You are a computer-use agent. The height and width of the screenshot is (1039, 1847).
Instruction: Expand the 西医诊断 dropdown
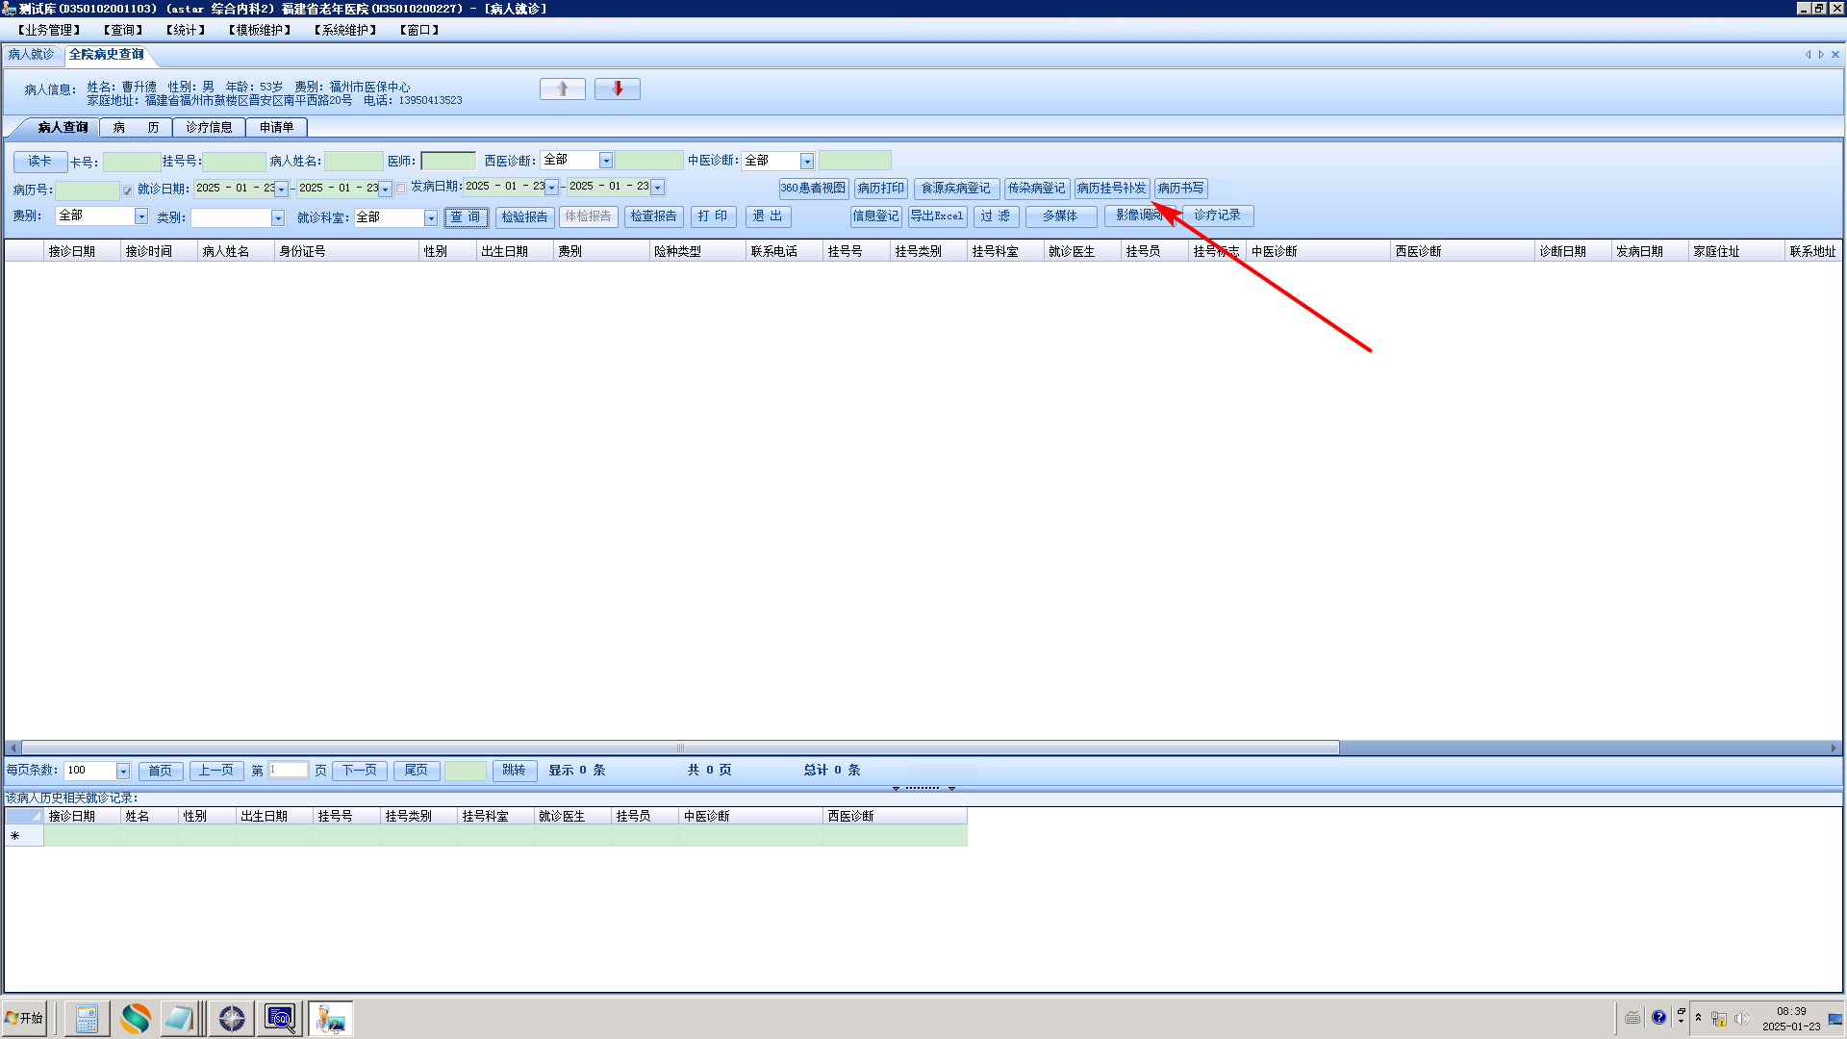click(x=606, y=161)
